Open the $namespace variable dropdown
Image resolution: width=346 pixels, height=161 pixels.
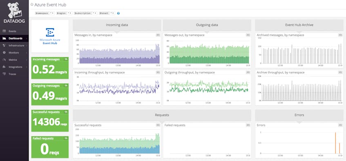click(52, 13)
